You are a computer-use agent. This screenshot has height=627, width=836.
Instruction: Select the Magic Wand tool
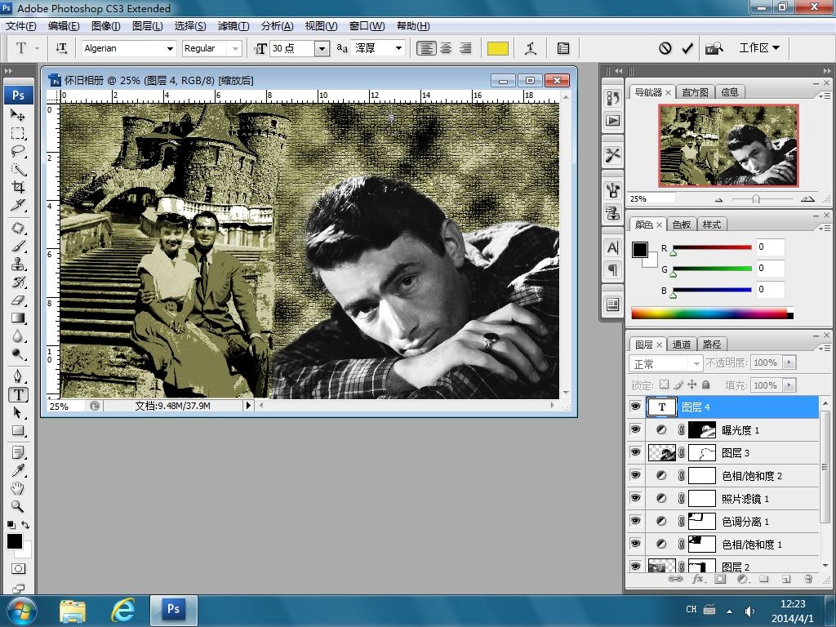tap(18, 170)
